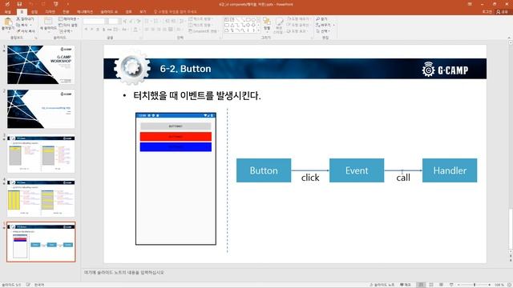Switch to Normal view in status bar
Viewport: 513px width, 288px height.
pos(422,285)
